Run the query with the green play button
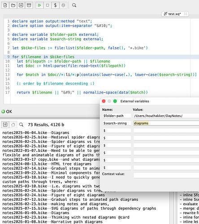 point(39,5)
